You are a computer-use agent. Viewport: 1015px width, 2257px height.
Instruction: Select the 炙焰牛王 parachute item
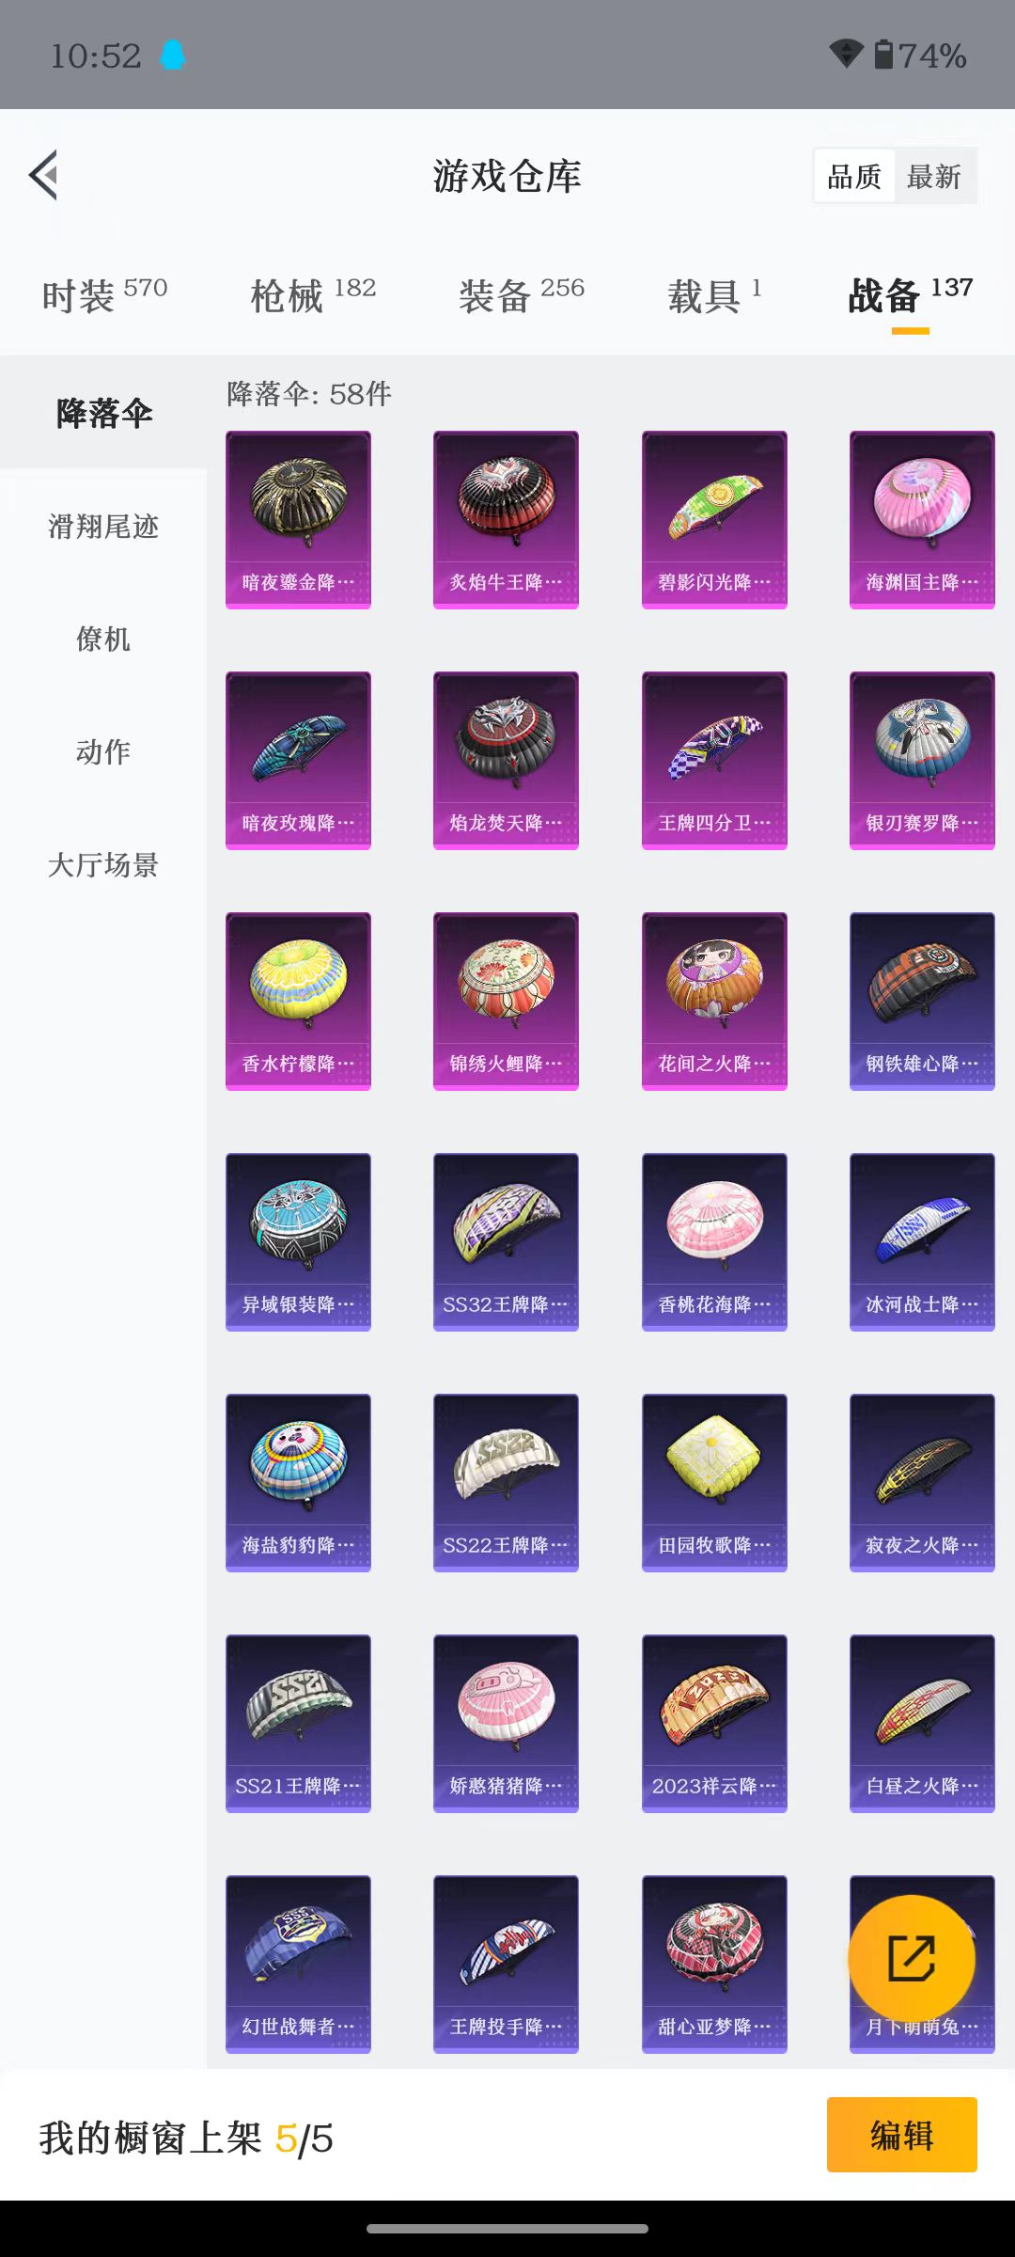(506, 520)
